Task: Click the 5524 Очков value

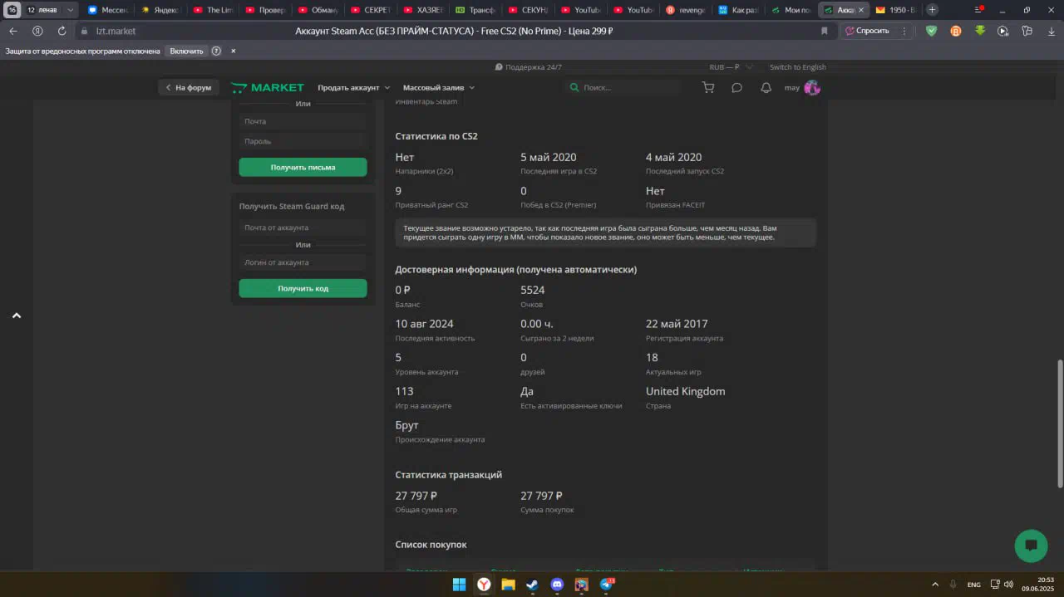Action: point(533,290)
